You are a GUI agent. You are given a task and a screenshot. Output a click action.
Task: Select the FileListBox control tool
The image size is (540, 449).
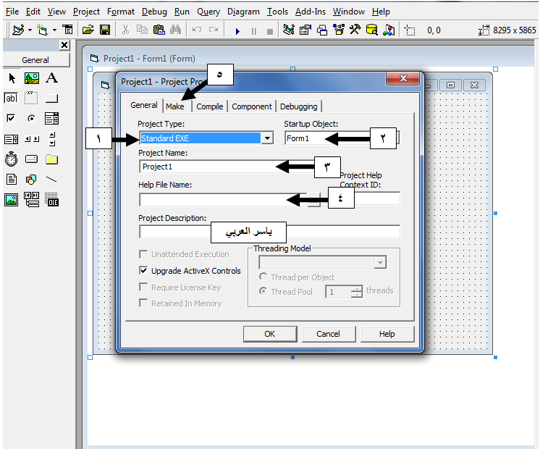point(11,180)
